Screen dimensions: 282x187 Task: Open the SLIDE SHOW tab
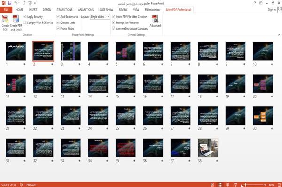point(106,10)
